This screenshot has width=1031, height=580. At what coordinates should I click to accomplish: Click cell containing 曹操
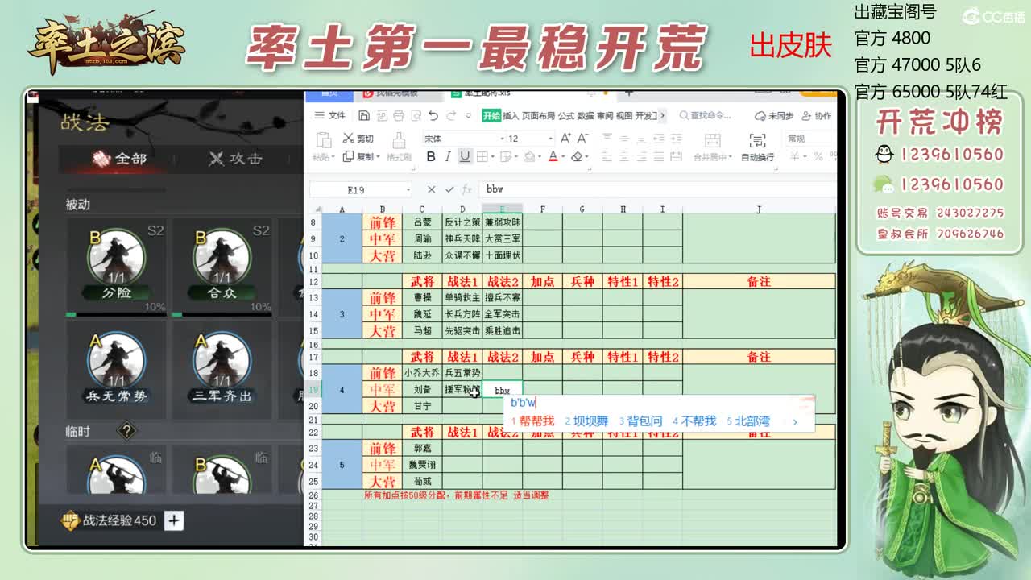click(x=422, y=298)
